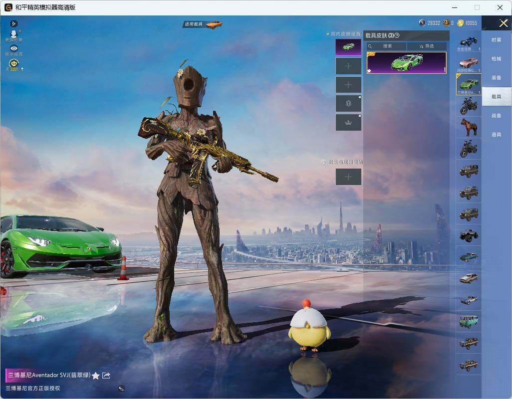Open the gold score medal icon
Image resolution: width=512 pixels, height=399 pixels.
(x=14, y=65)
